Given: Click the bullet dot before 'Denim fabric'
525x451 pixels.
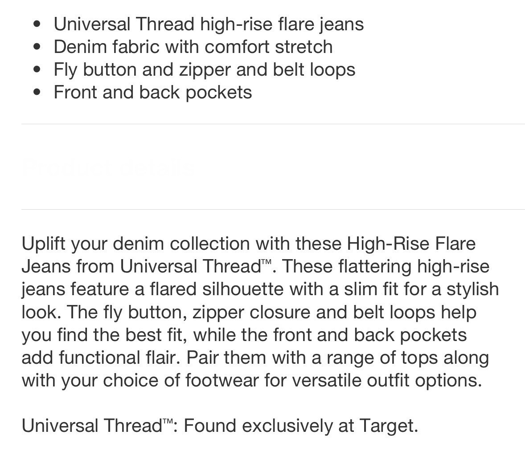Looking at the screenshot, I should point(37,47).
